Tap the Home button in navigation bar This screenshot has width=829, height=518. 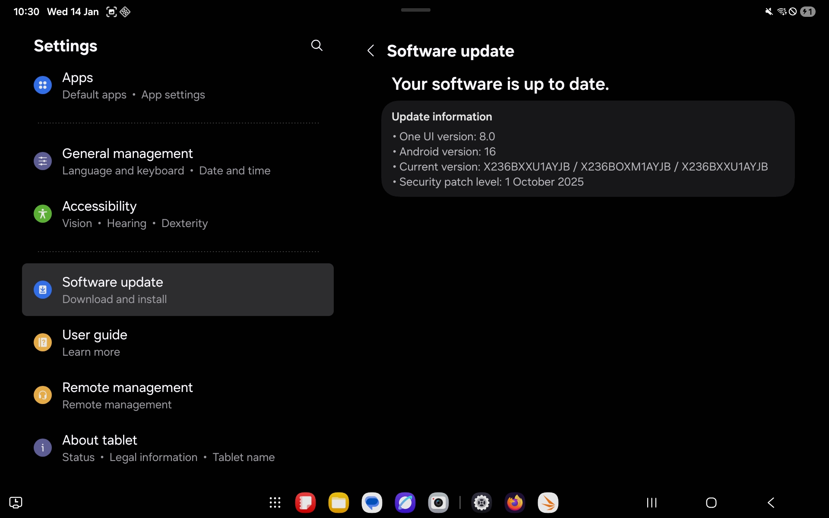(x=711, y=502)
